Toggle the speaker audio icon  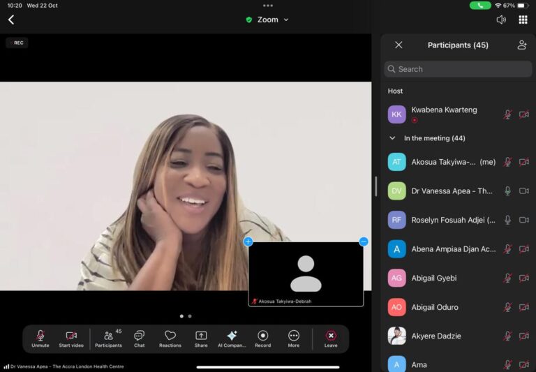click(501, 20)
